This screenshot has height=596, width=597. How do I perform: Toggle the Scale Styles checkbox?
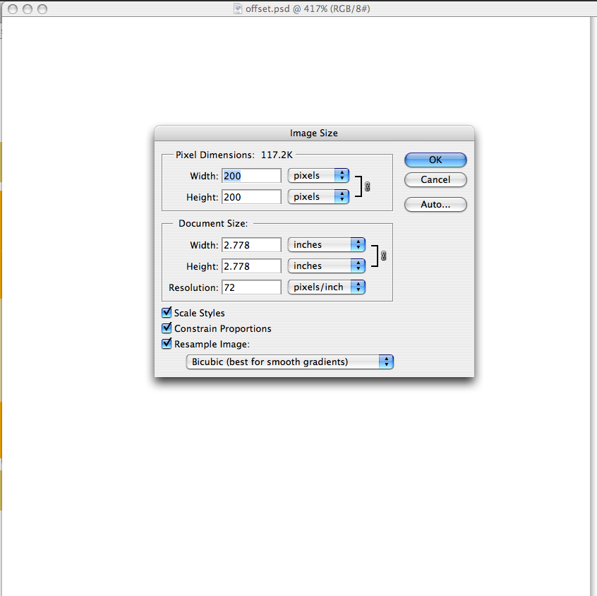[x=167, y=312]
